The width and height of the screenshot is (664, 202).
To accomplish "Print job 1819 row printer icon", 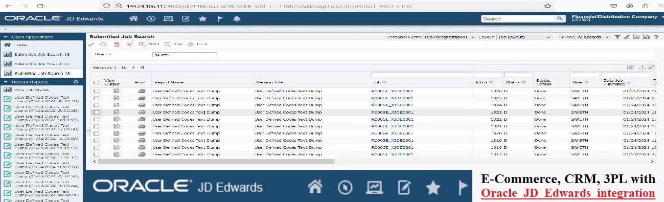I will pyautogui.click(x=142, y=140).
